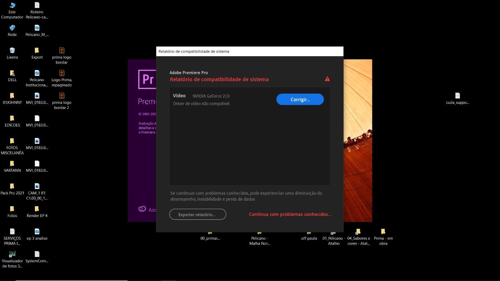
Task: Click Exportar relatório... button
Action: (x=198, y=214)
